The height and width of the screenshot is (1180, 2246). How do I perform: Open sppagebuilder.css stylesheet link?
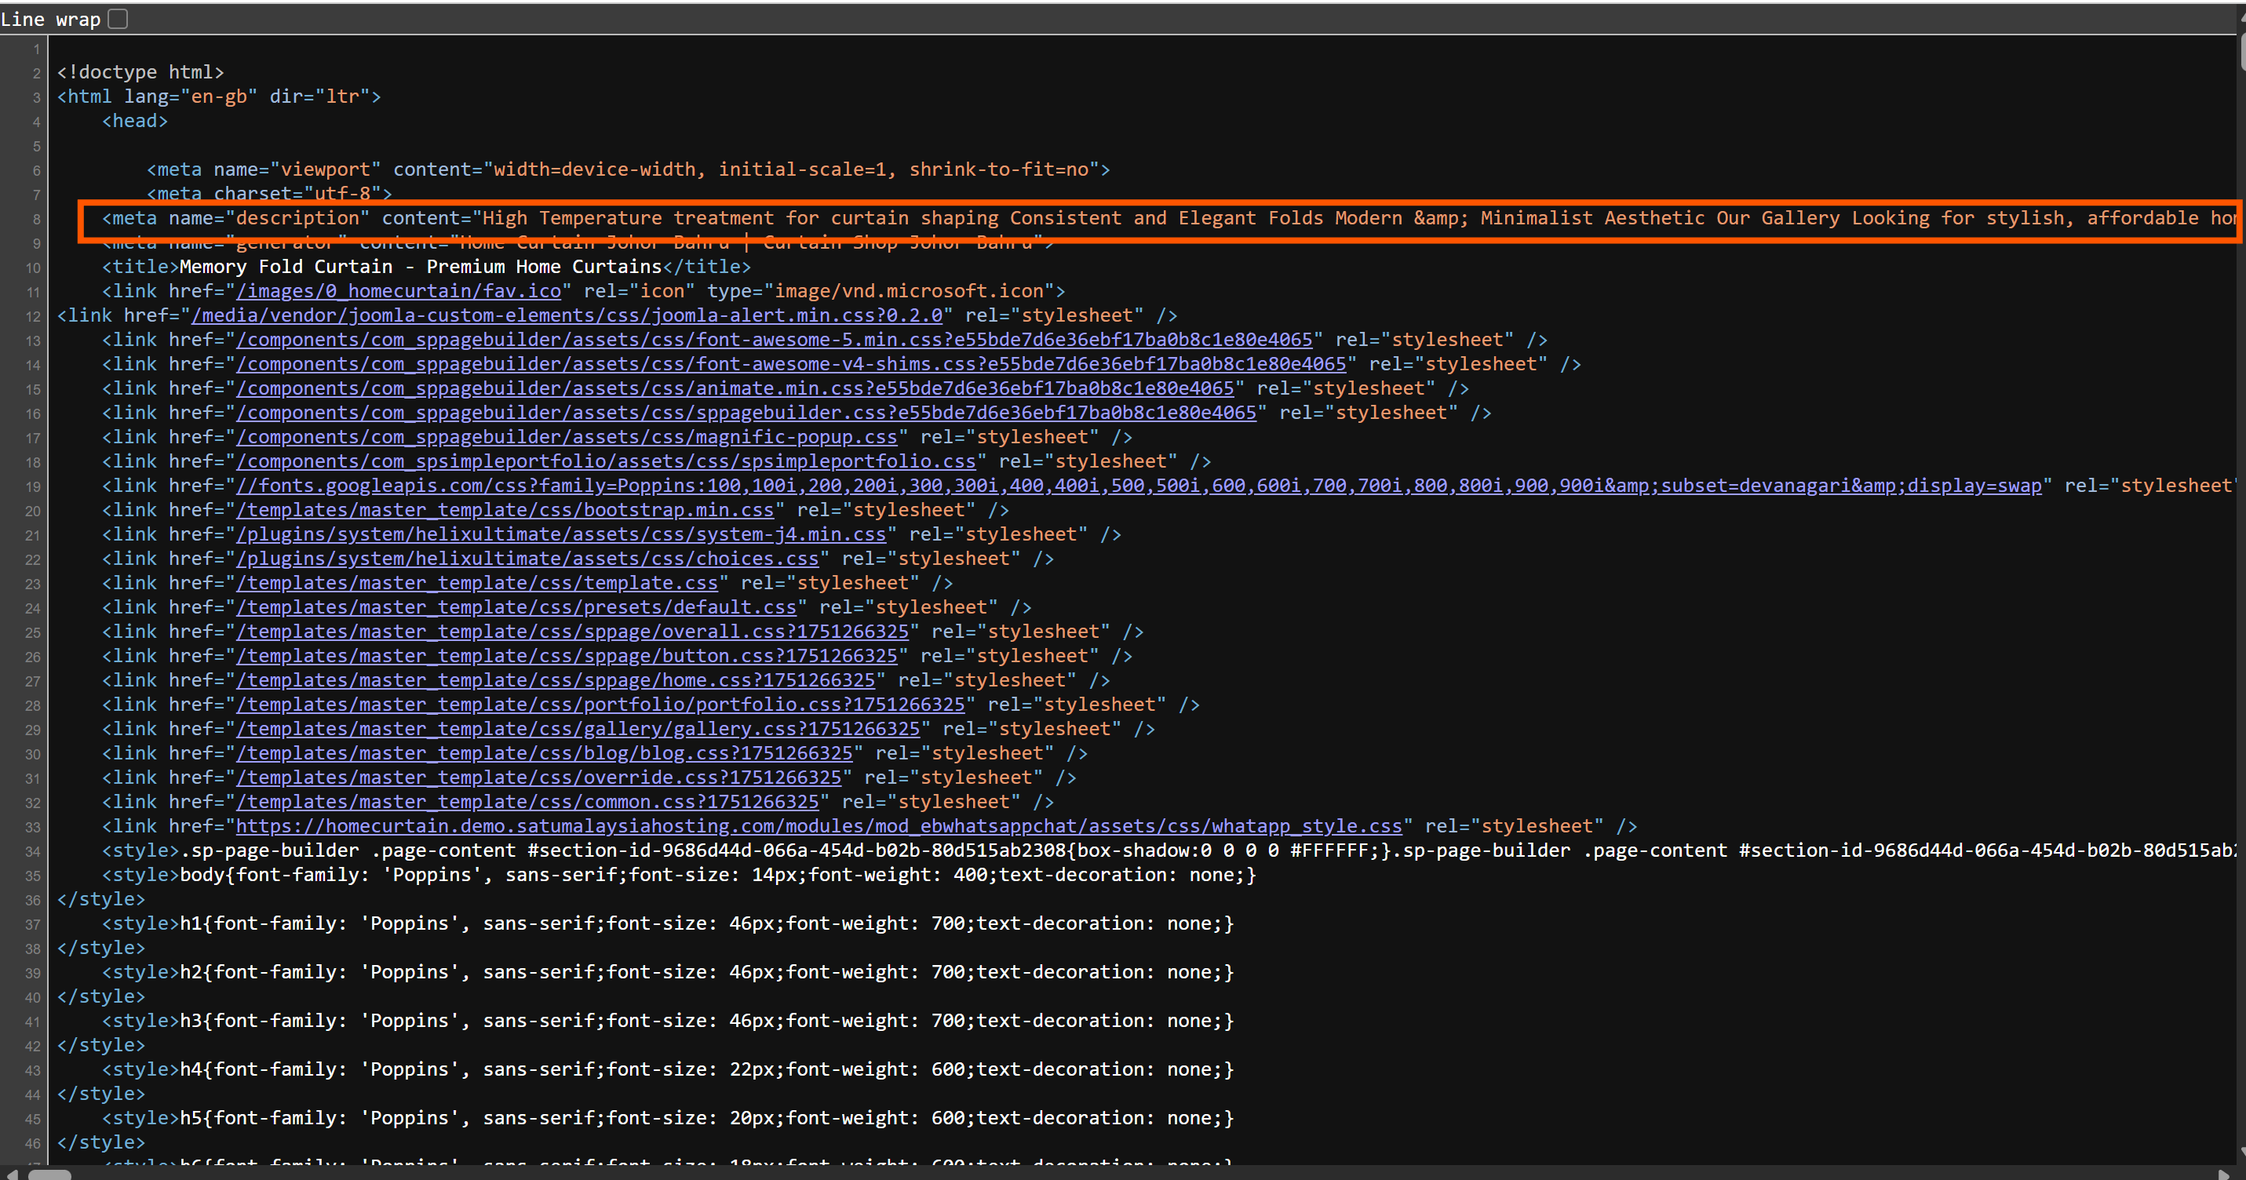(x=746, y=413)
